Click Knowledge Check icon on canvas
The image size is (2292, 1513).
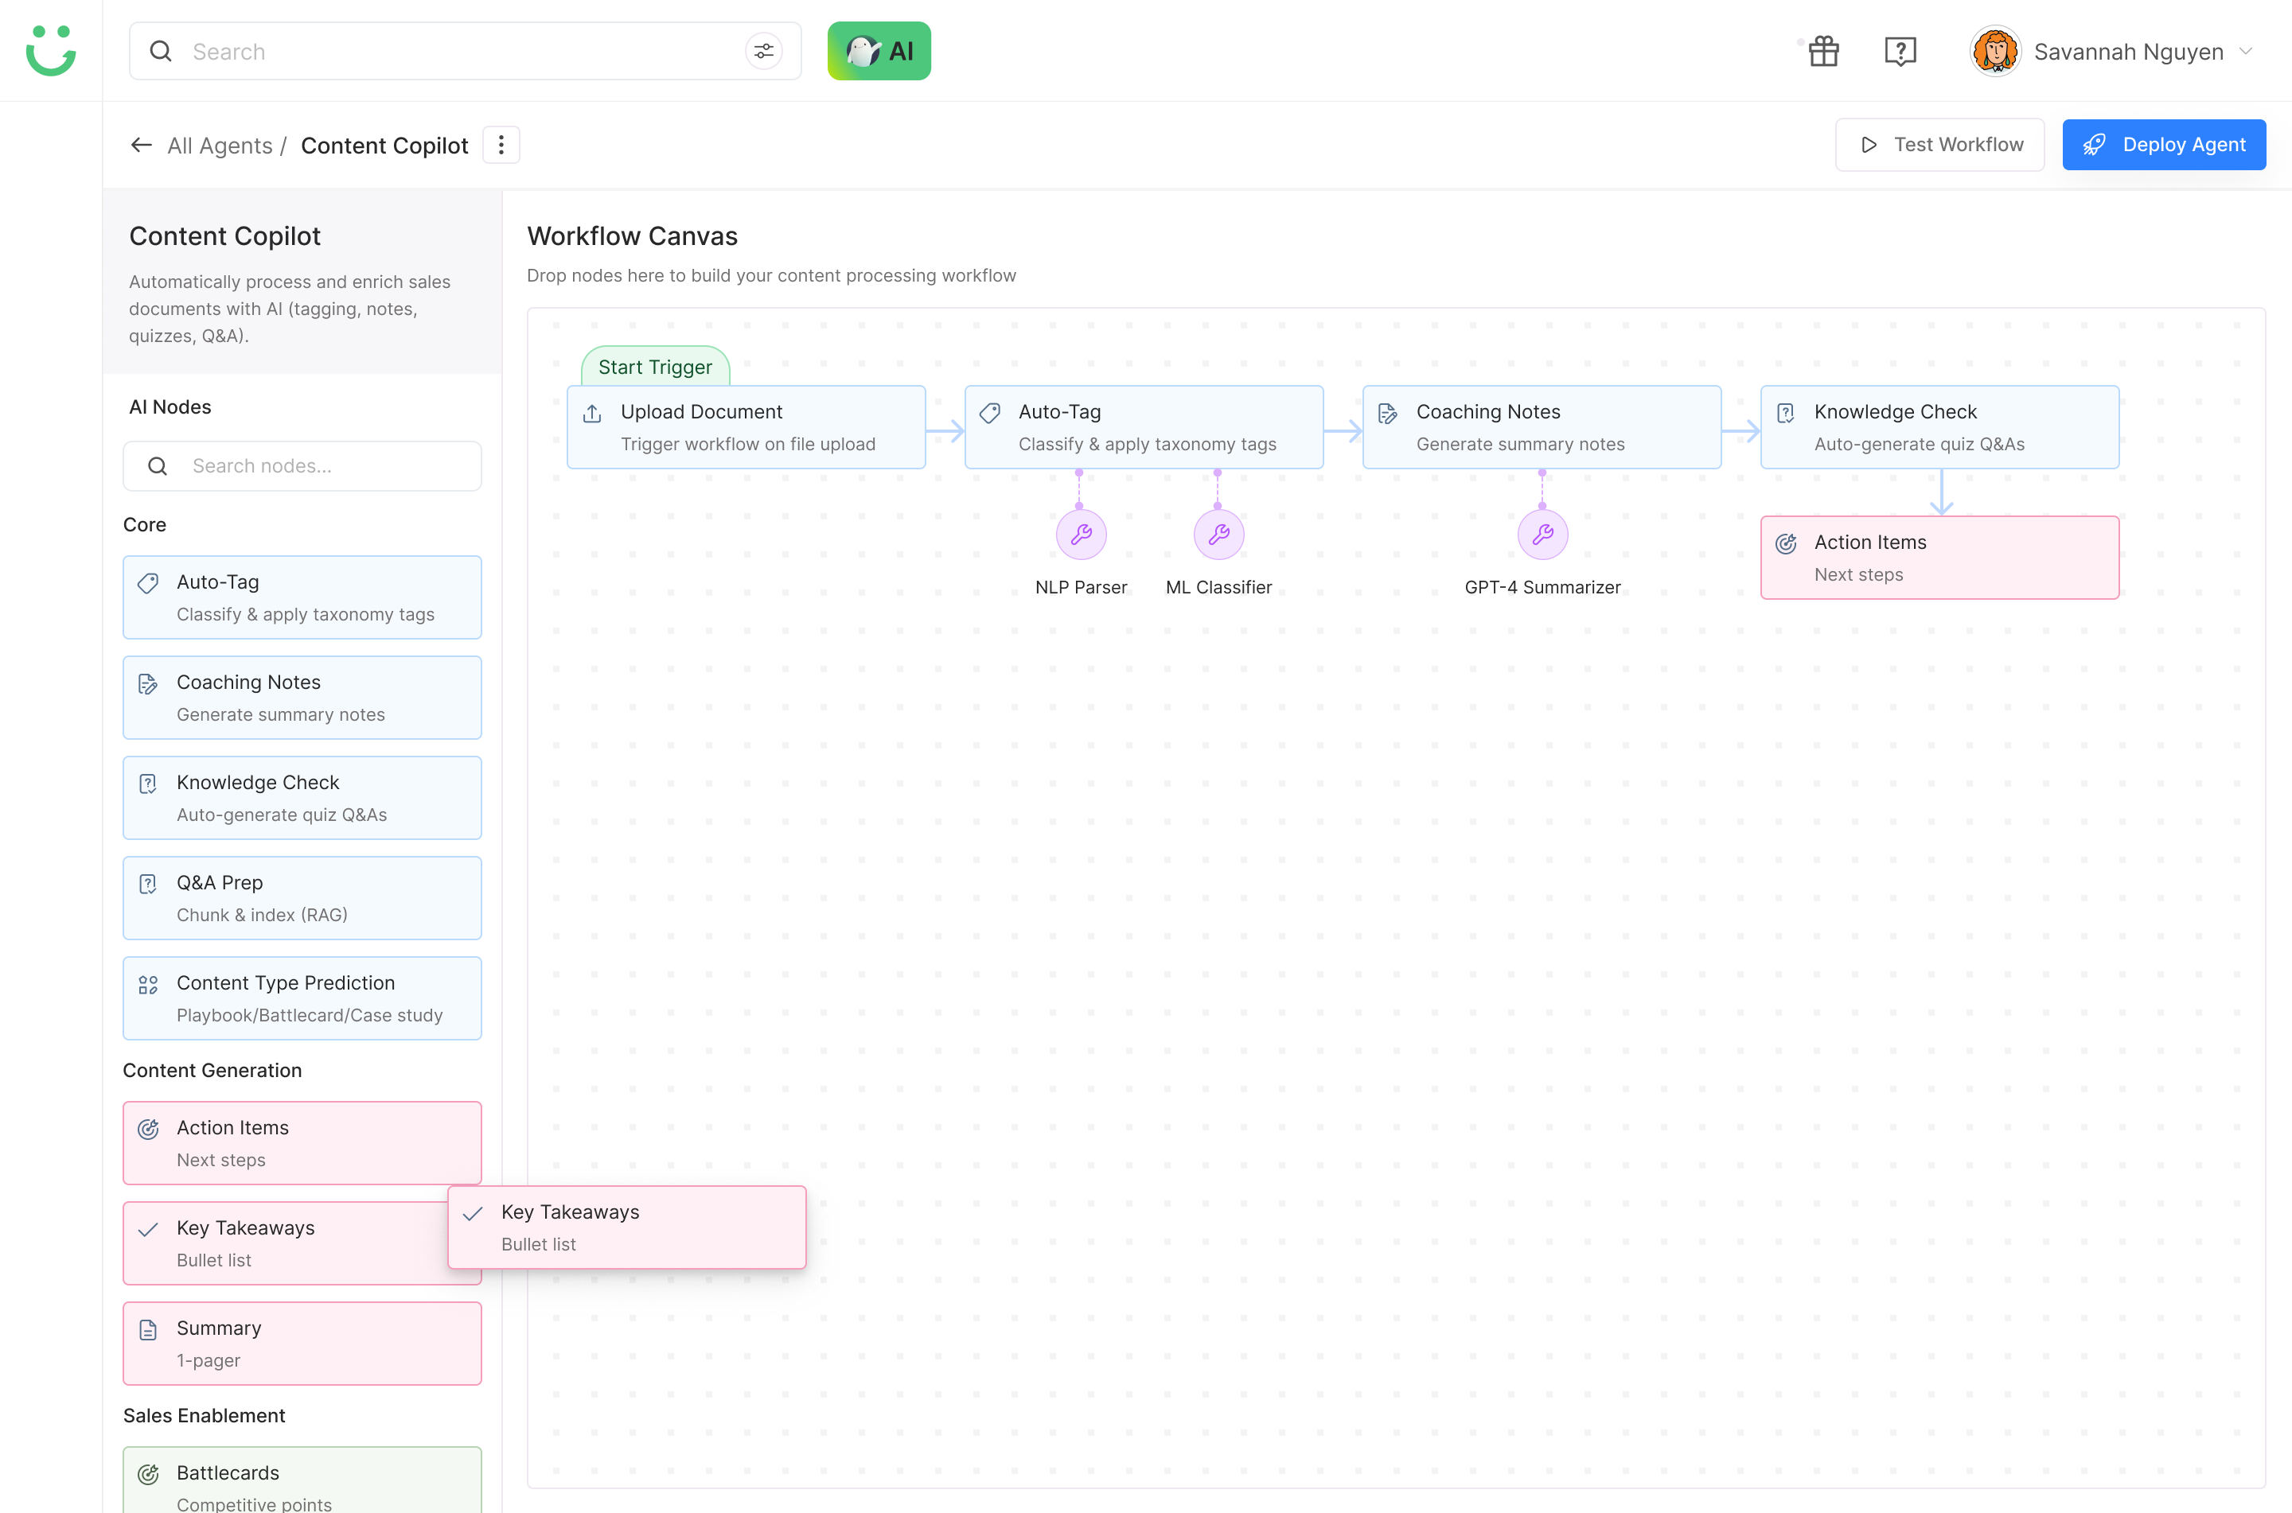click(x=1785, y=414)
